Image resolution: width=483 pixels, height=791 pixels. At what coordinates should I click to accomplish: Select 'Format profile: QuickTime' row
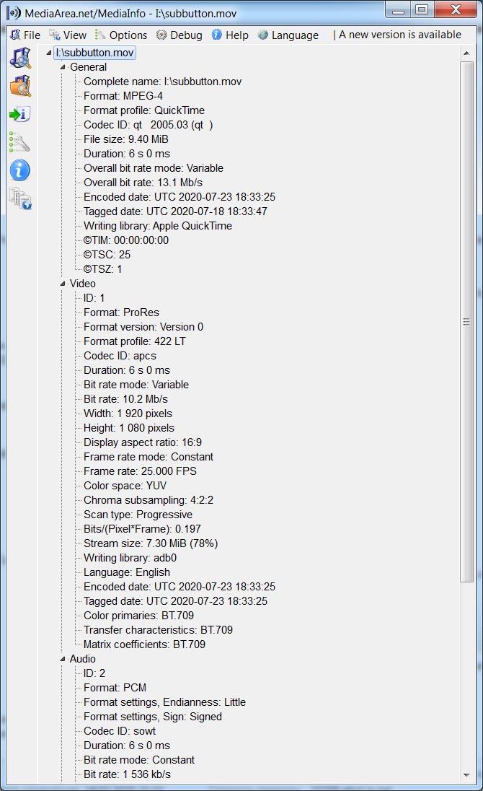(x=144, y=110)
